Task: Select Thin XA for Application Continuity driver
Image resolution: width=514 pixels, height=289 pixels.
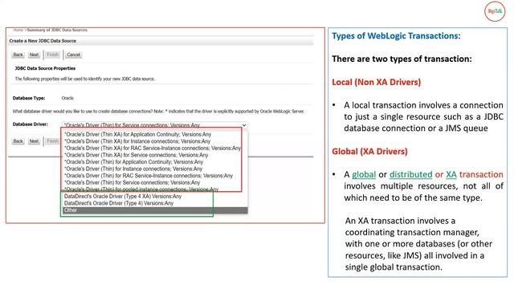Action: [137, 134]
